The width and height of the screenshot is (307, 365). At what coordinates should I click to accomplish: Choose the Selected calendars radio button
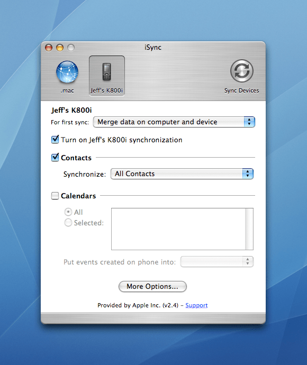[x=68, y=223]
